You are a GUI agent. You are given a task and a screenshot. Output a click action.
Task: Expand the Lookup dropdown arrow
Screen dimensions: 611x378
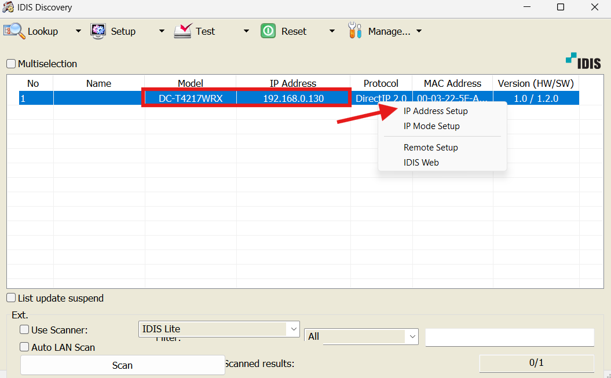78,31
